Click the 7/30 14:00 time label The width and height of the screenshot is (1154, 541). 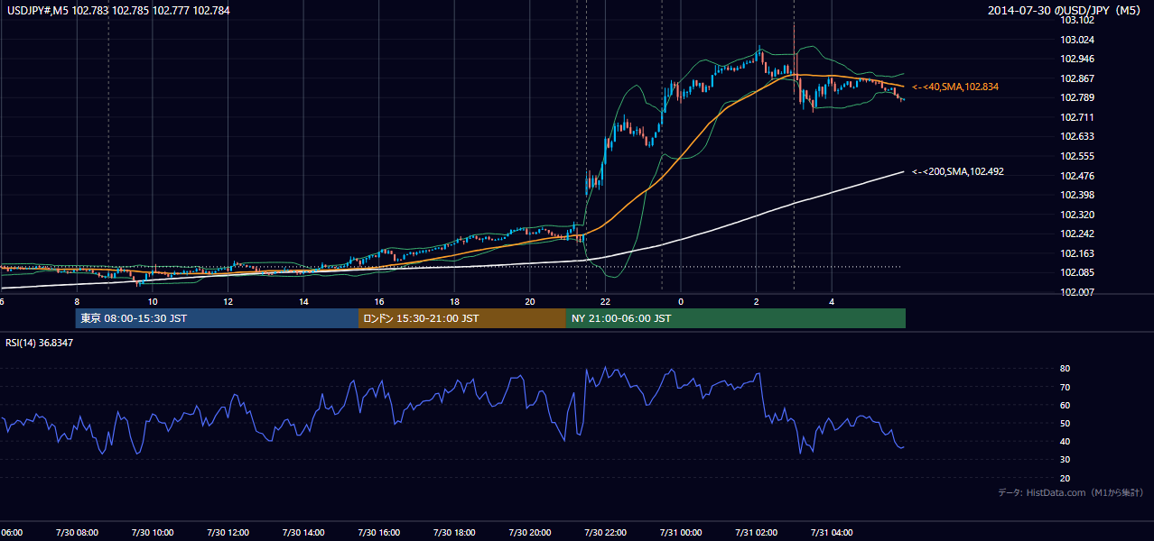(x=303, y=533)
